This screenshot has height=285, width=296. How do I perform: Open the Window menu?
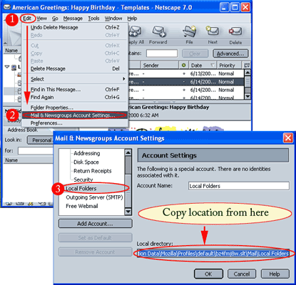[x=113, y=19]
